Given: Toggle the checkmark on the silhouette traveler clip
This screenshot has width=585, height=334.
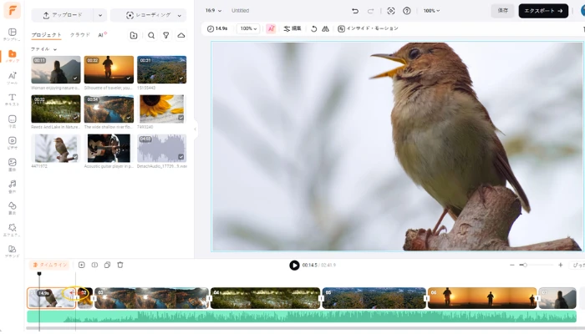Looking at the screenshot, I should [128, 79].
